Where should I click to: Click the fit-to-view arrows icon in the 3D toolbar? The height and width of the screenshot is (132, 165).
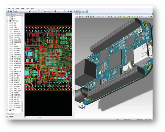pos(146,17)
